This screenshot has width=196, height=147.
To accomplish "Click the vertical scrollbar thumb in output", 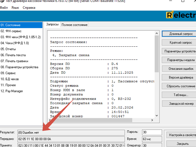I will (x=157, y=54).
